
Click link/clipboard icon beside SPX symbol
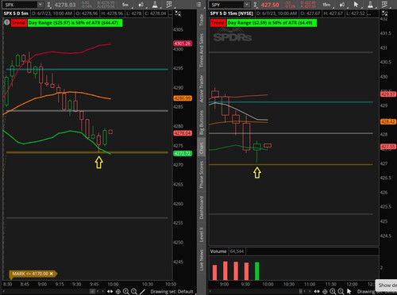48,5
